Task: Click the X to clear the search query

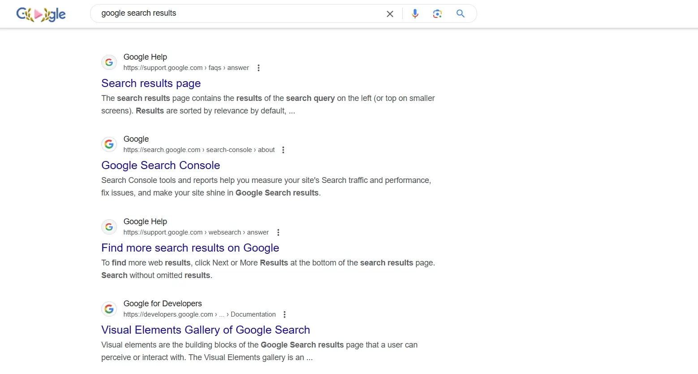Action: coord(389,13)
